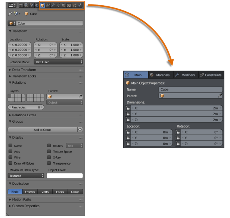Toggle the pin icon for the context
Screen dimensions: 230x218
point(10,14)
